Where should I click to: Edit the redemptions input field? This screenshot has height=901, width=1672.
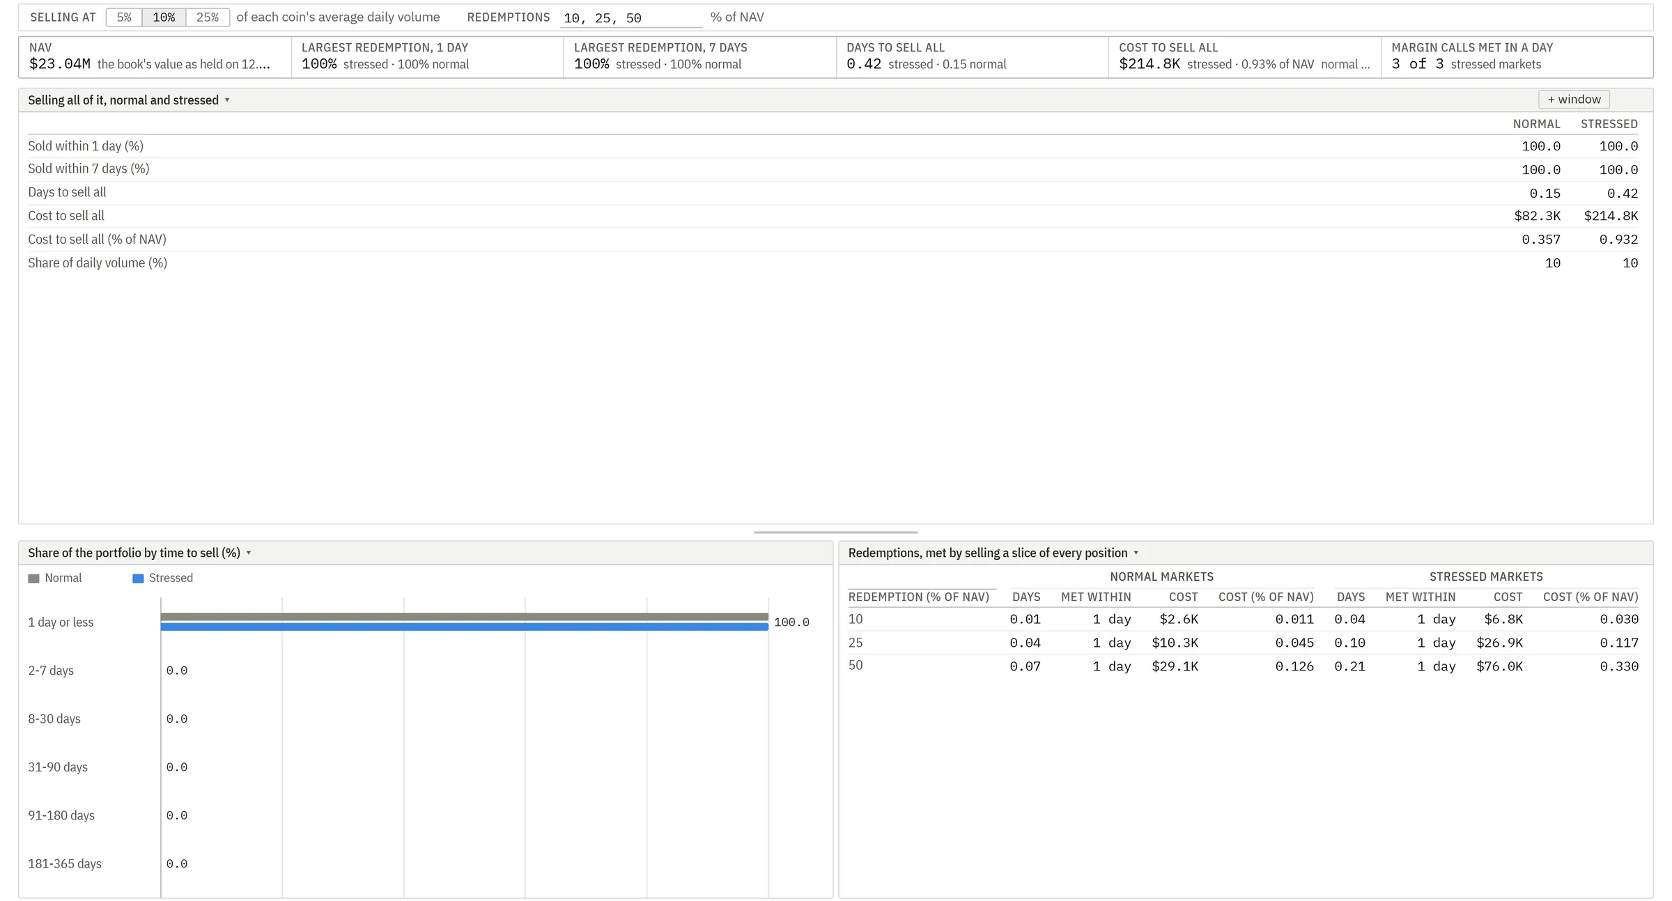click(631, 18)
